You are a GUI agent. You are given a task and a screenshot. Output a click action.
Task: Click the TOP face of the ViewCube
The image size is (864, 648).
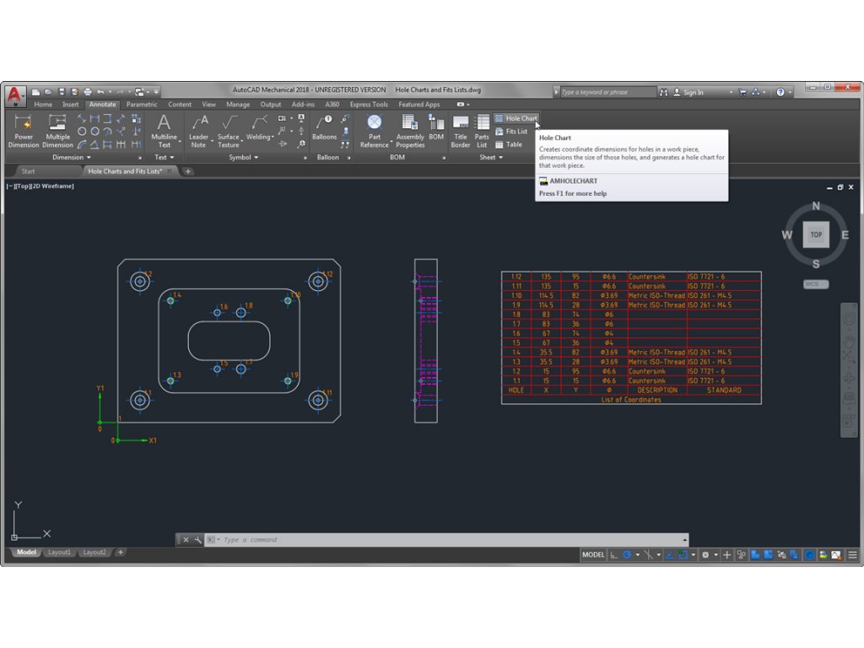816,235
